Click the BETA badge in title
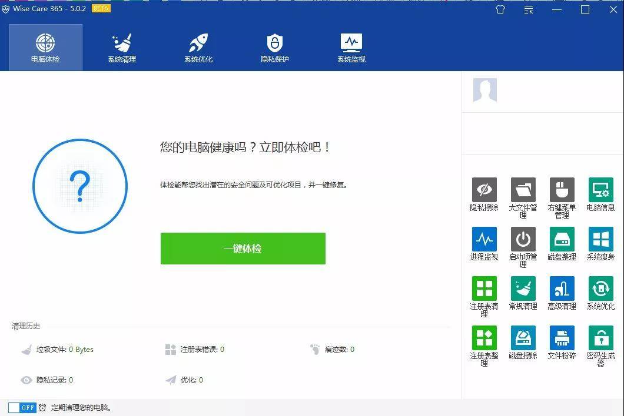This screenshot has width=624, height=416. pos(101,8)
